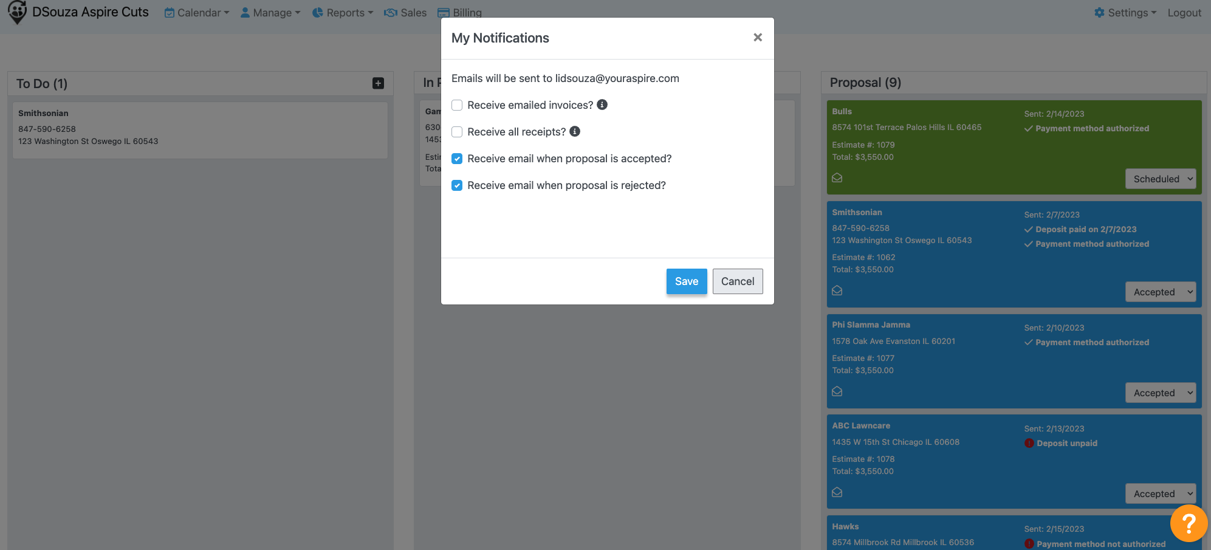Click the orange help question mark button
1211x550 pixels.
(x=1189, y=523)
